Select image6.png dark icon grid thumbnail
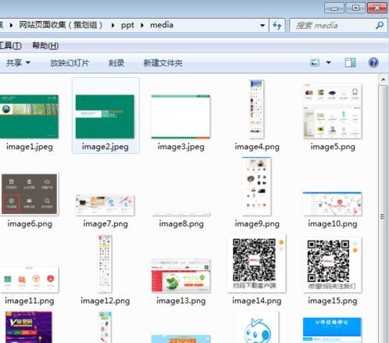Image resolution: width=389 pixels, height=343 pixels. point(29,195)
